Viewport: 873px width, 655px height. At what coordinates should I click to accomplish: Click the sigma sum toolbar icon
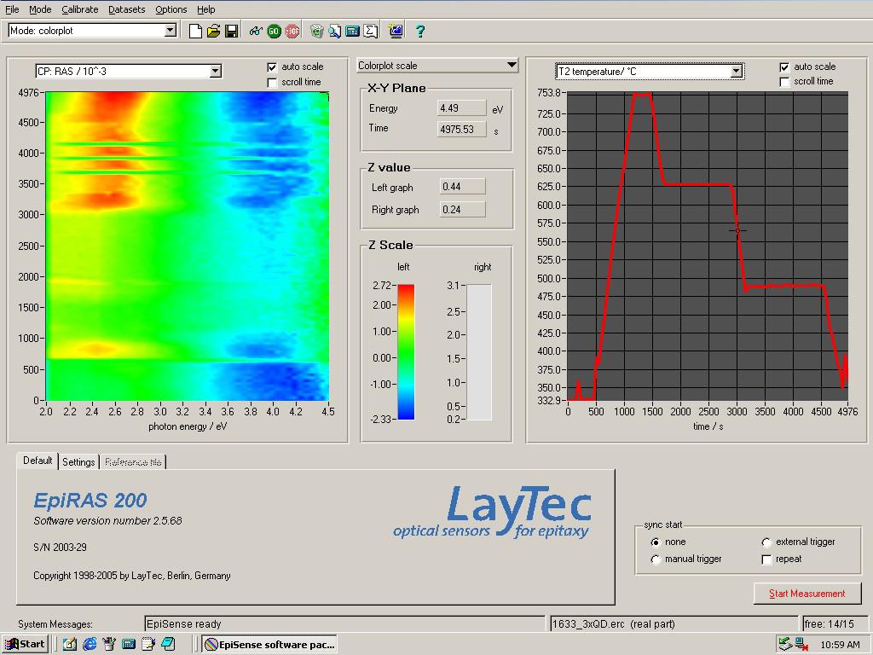coord(371,32)
